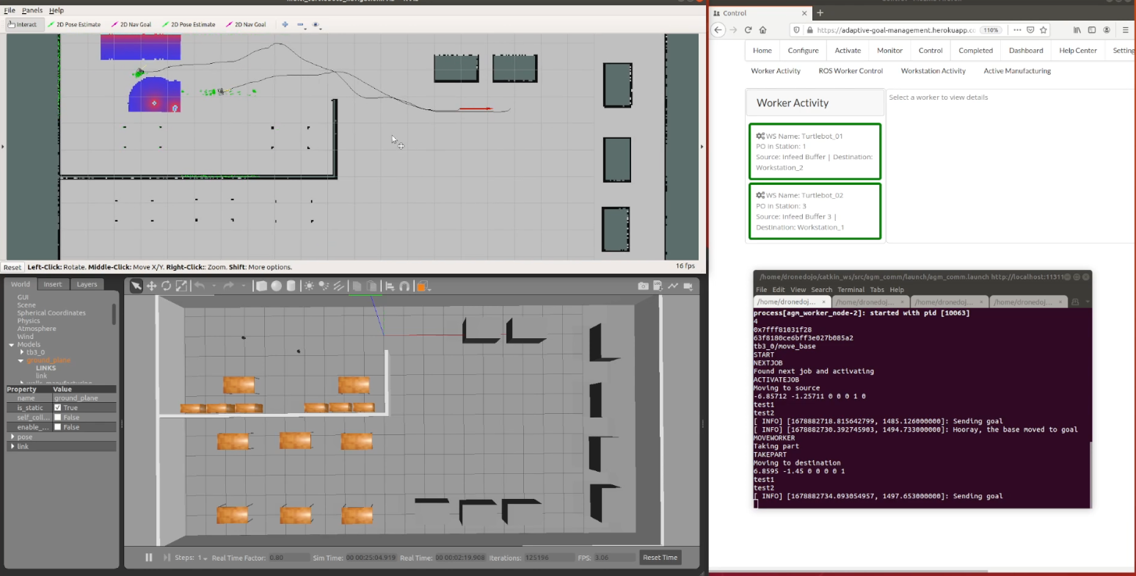Add a point light via sun icon

click(309, 286)
